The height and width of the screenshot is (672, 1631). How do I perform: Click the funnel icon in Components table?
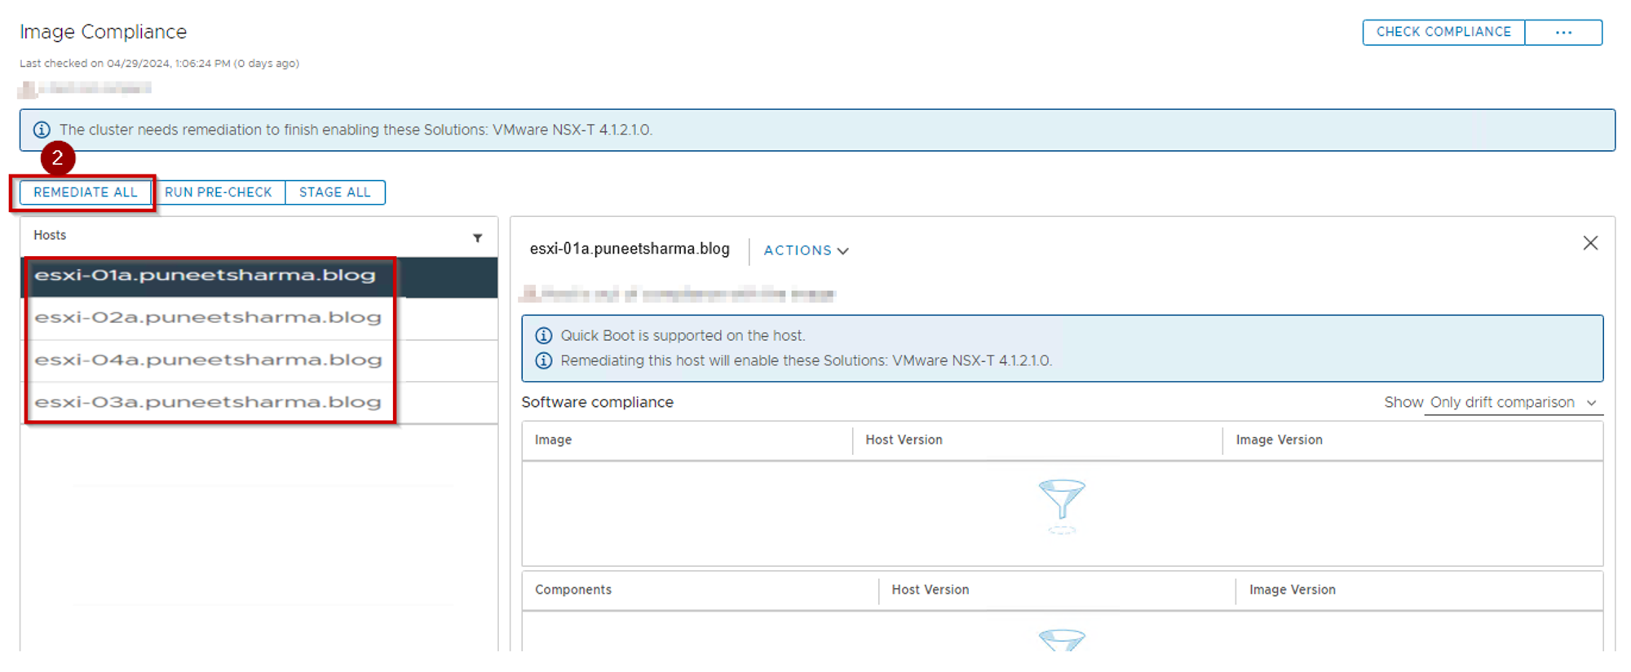coord(1061,640)
